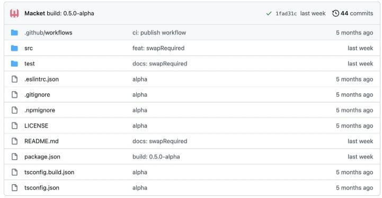Open the .npmignore file
Viewport: 382px width, 198px height.
[x=40, y=110]
